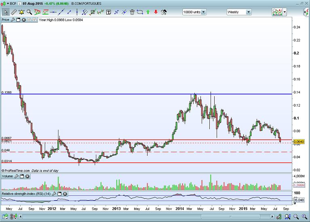310x222 pixels.
Task: Expand the side panel arrow tab
Action: pos(307,12)
